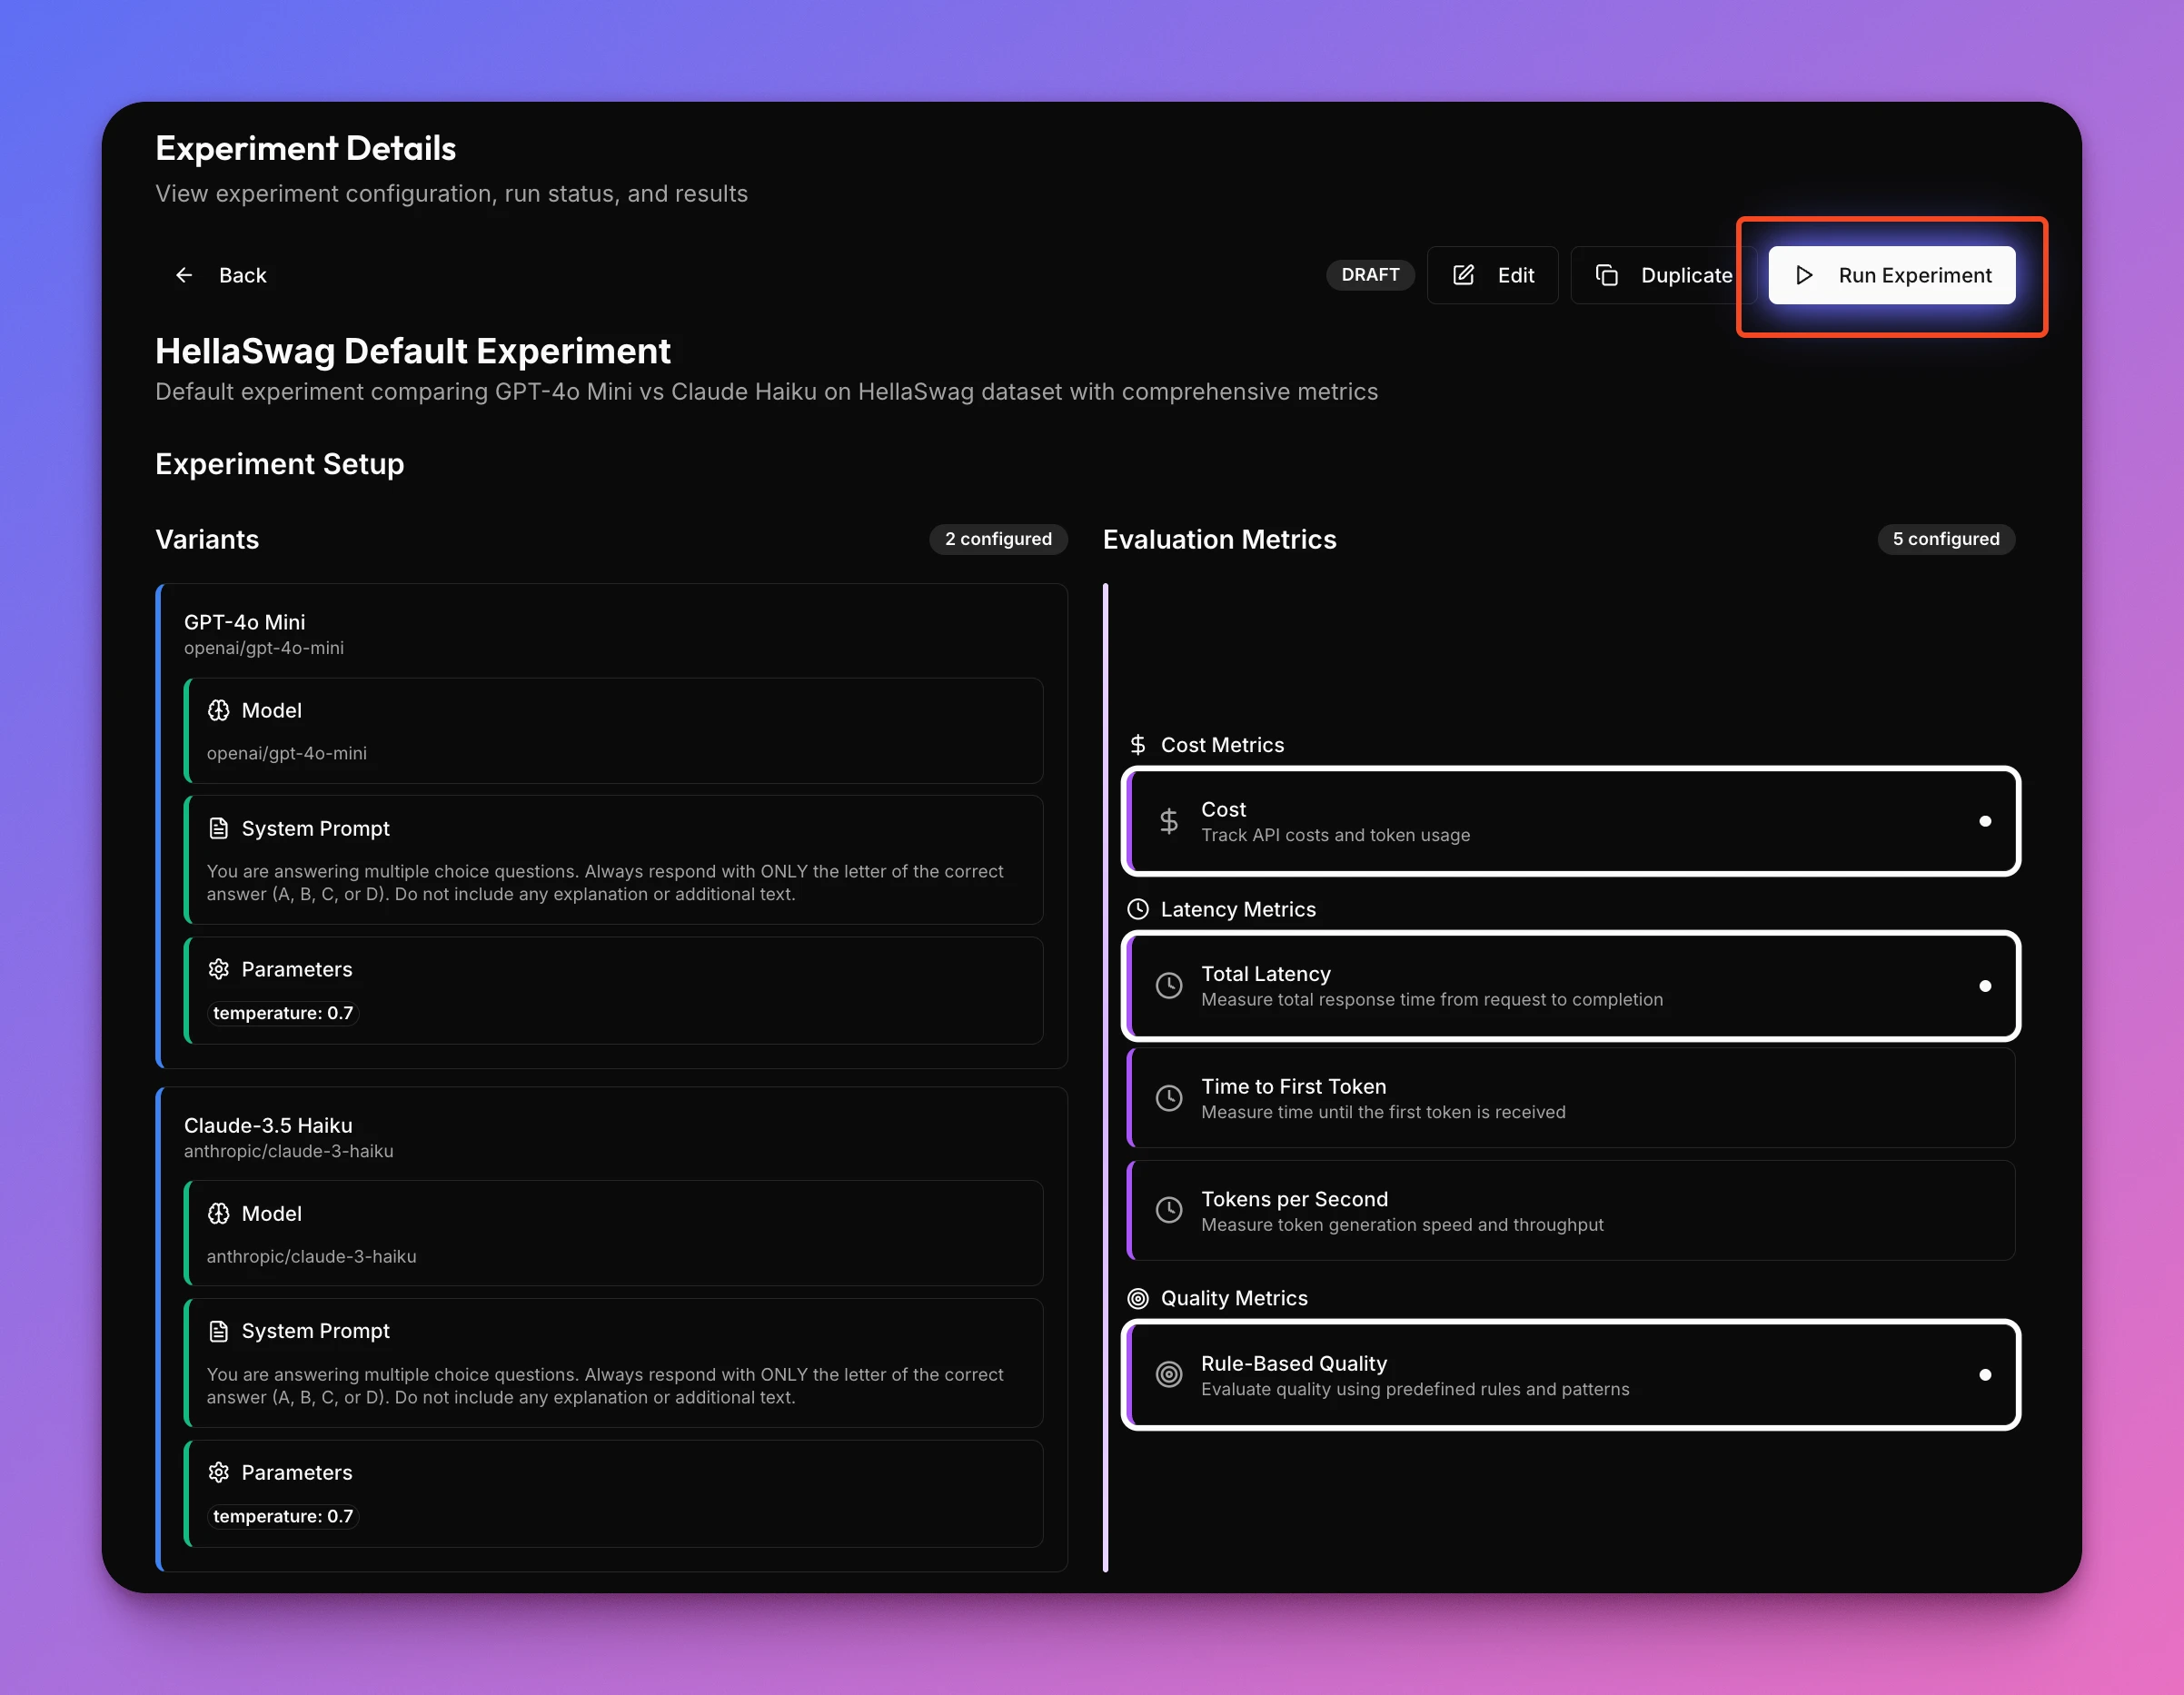The image size is (2184, 1695).
Task: Toggle the Total Latency selection dot
Action: click(x=1984, y=986)
